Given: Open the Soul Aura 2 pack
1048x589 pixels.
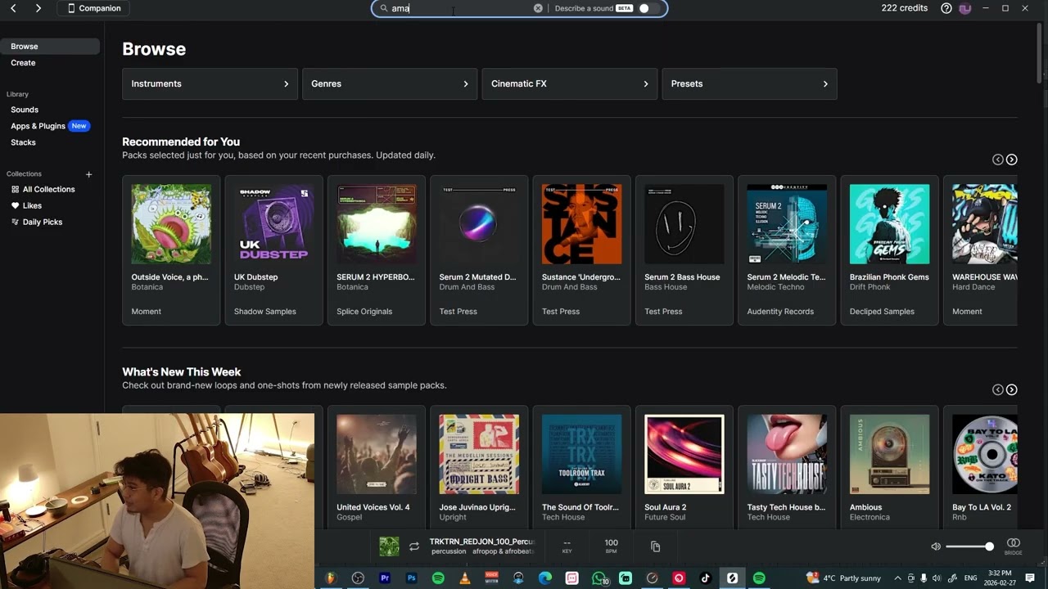Looking at the screenshot, I should pyautogui.click(x=684, y=467).
